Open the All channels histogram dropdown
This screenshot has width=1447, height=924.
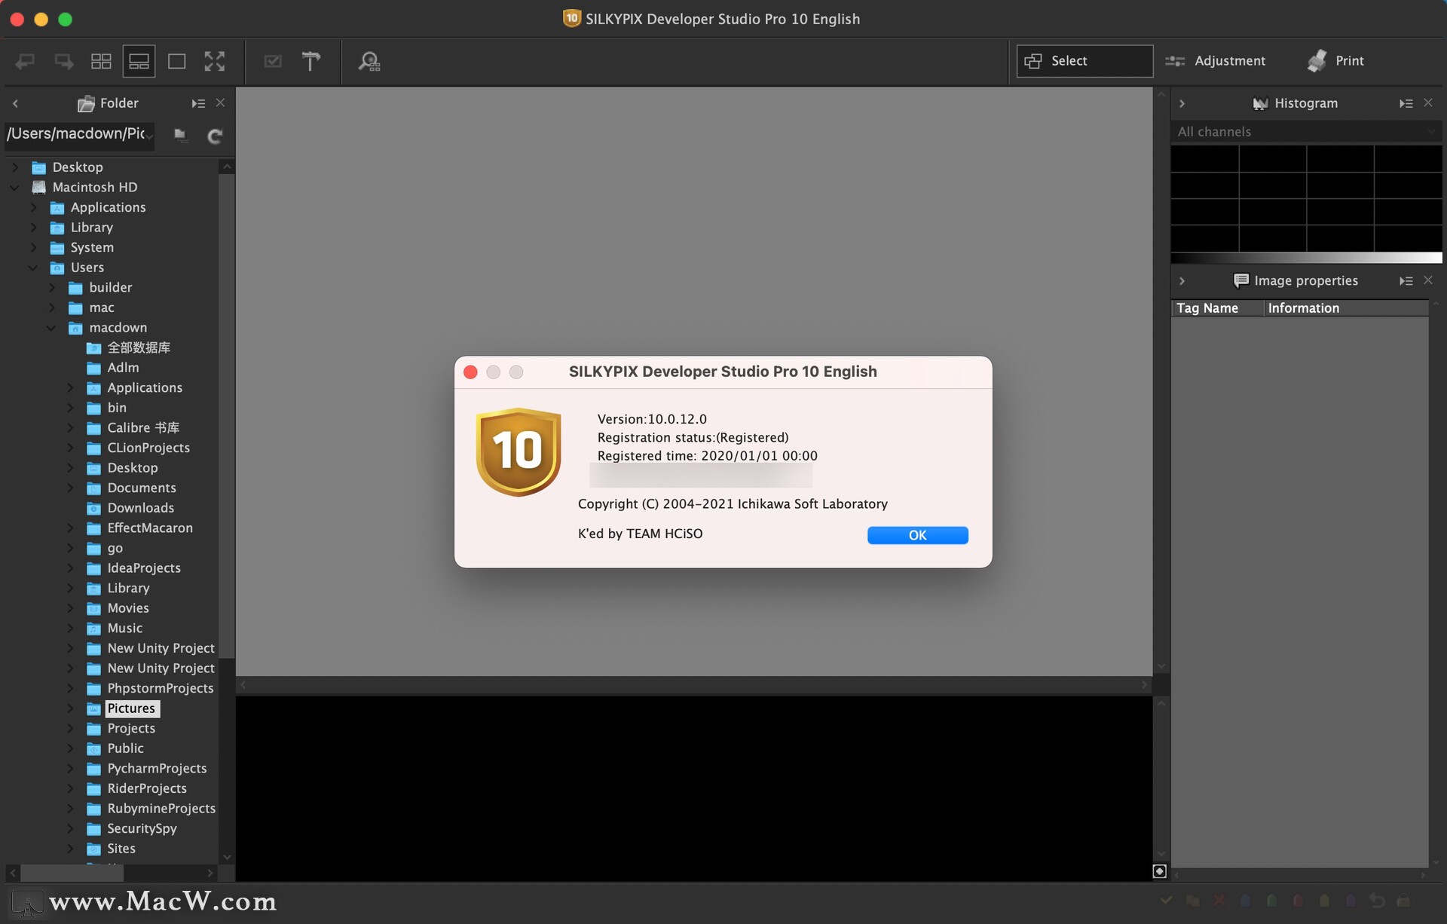[x=1306, y=132]
